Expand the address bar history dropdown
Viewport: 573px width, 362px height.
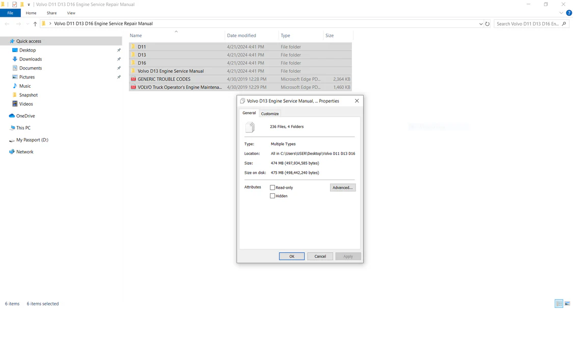pos(481,24)
